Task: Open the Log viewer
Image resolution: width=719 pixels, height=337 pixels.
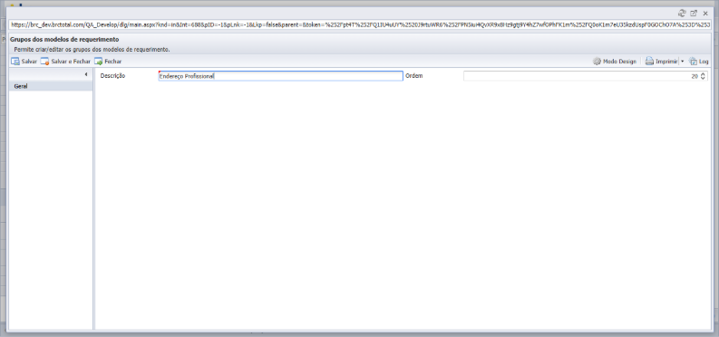Action: point(699,62)
